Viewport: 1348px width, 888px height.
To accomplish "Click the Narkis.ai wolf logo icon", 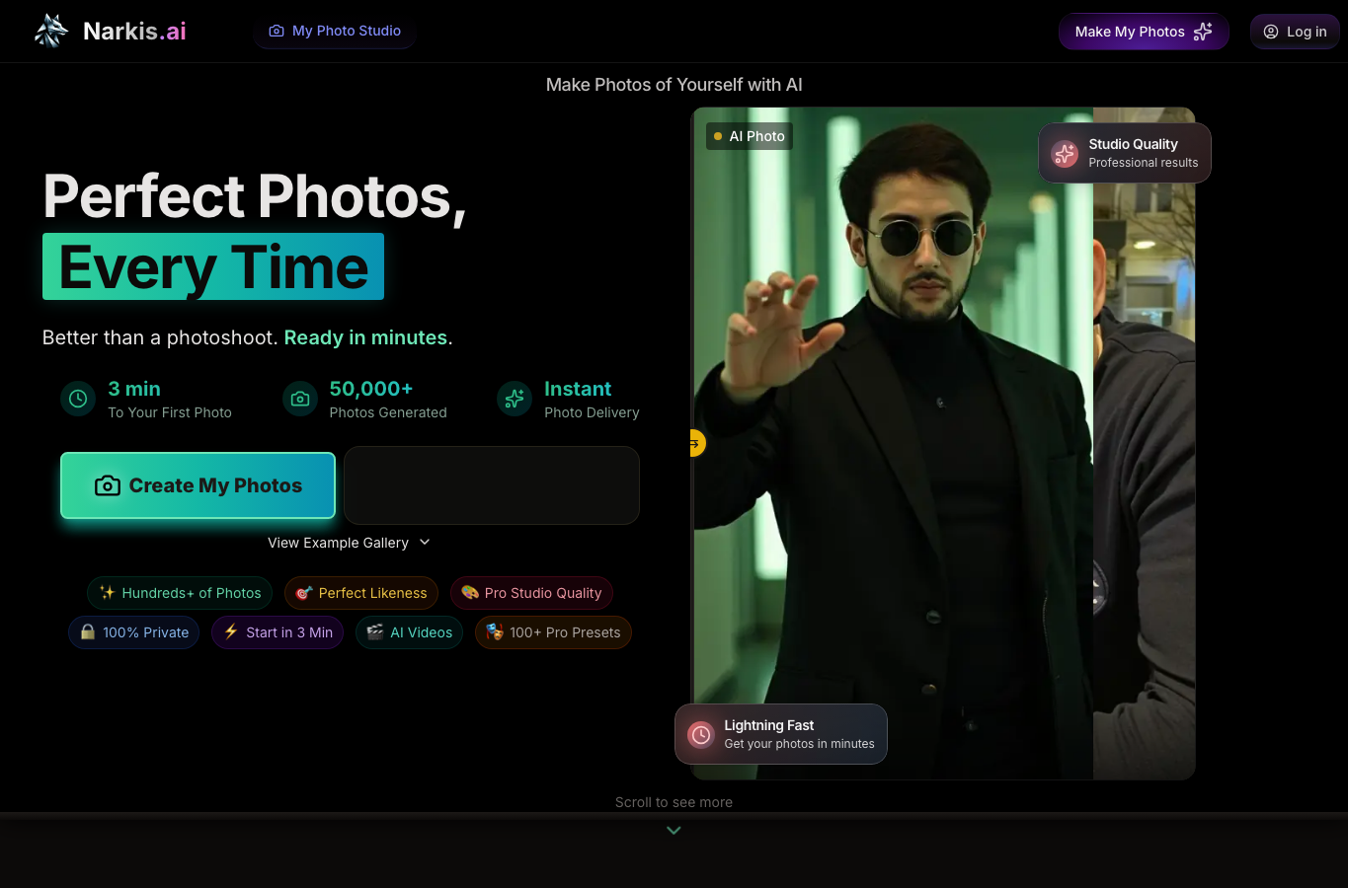I will 51,31.
